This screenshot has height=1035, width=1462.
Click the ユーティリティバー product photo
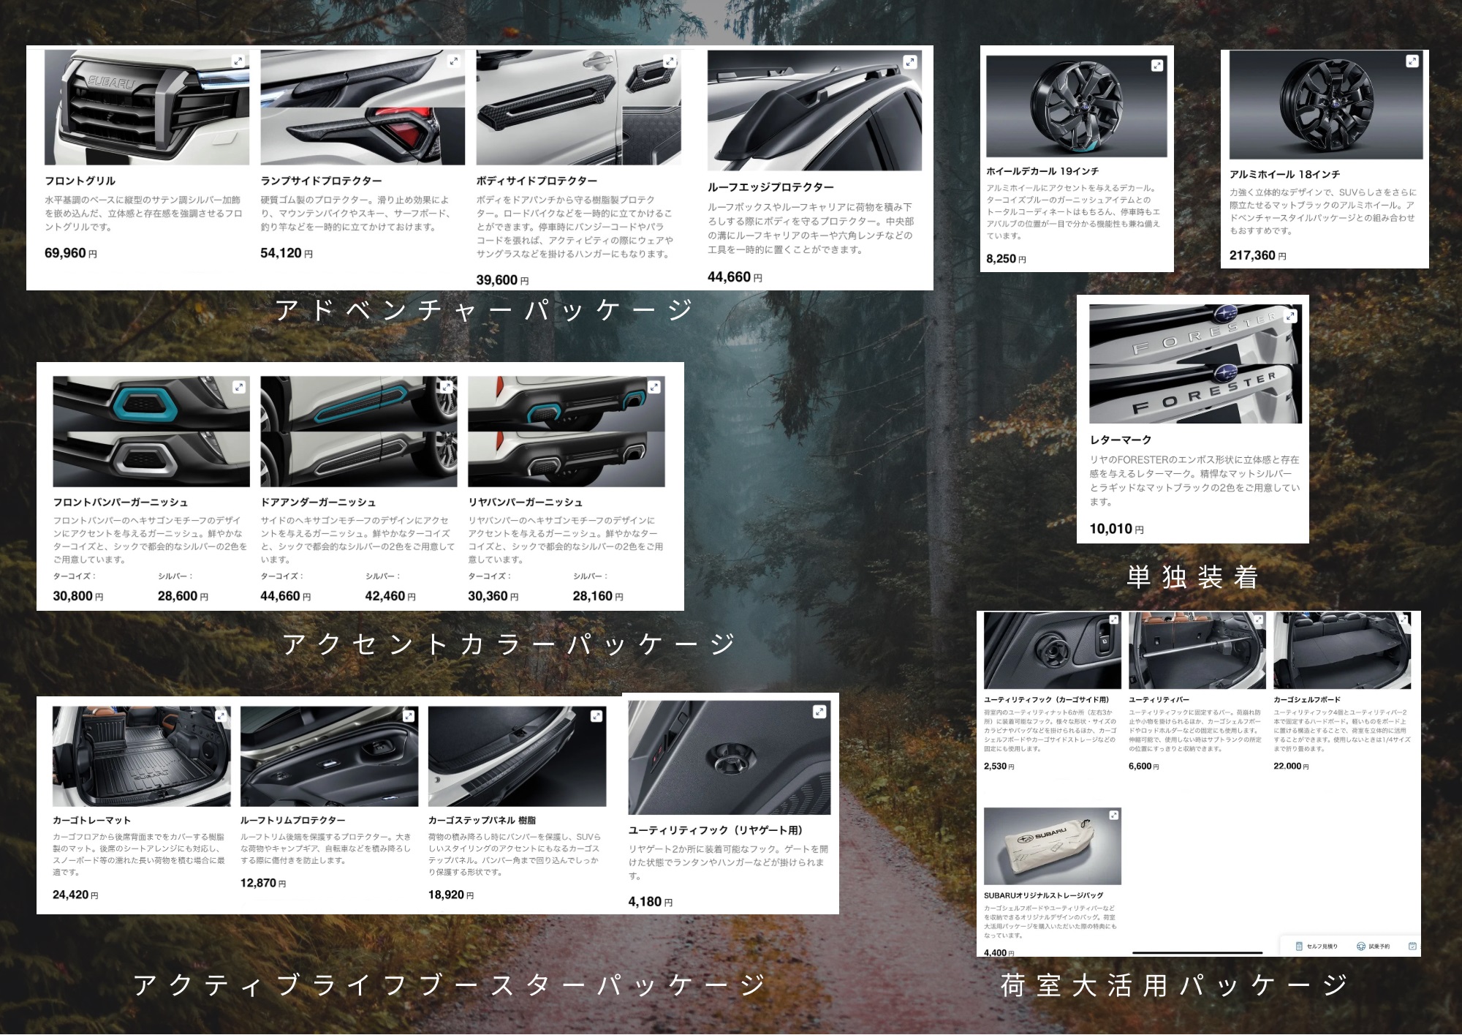[x=1197, y=651]
